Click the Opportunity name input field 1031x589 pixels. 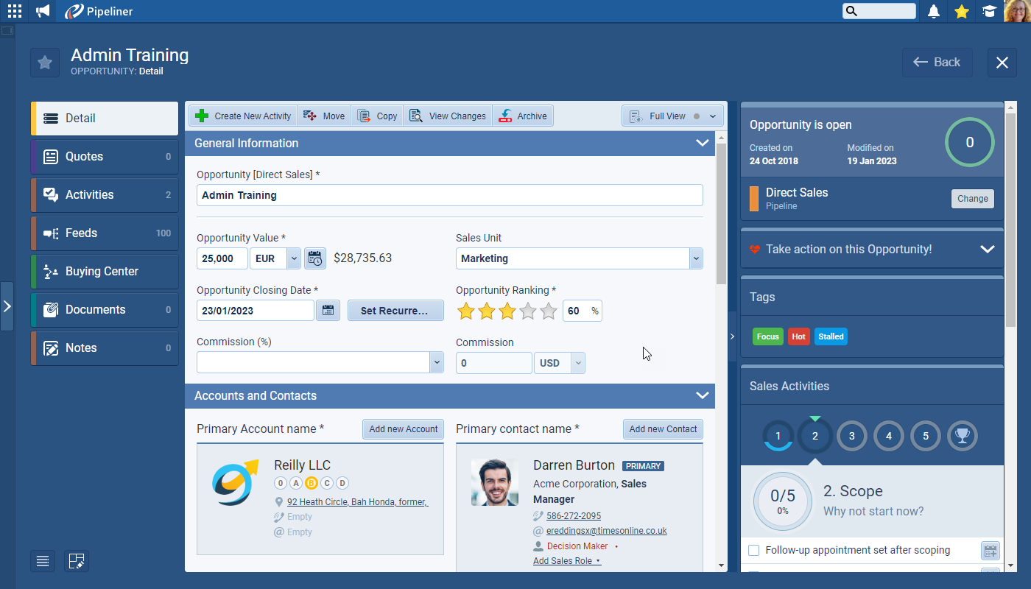click(449, 195)
